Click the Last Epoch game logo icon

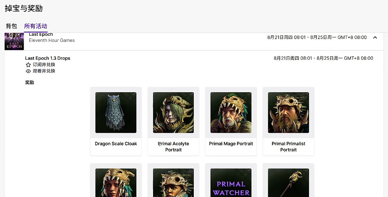[11, 41]
